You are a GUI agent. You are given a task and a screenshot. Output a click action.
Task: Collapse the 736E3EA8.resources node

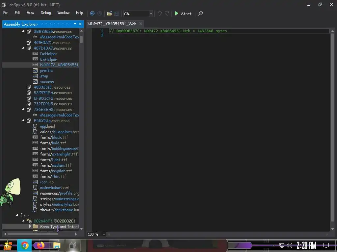coord(23,109)
